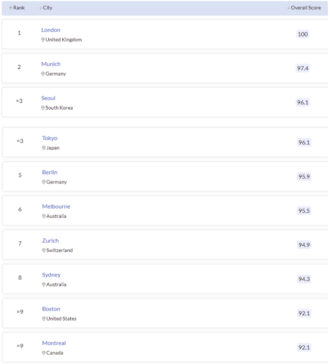Image resolution: width=330 pixels, height=364 pixels.
Task: Open the Seoul city link
Action: point(48,98)
